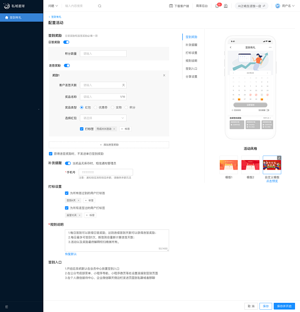
Task: Focus the 奖品名称 input field
Action: 103,97
